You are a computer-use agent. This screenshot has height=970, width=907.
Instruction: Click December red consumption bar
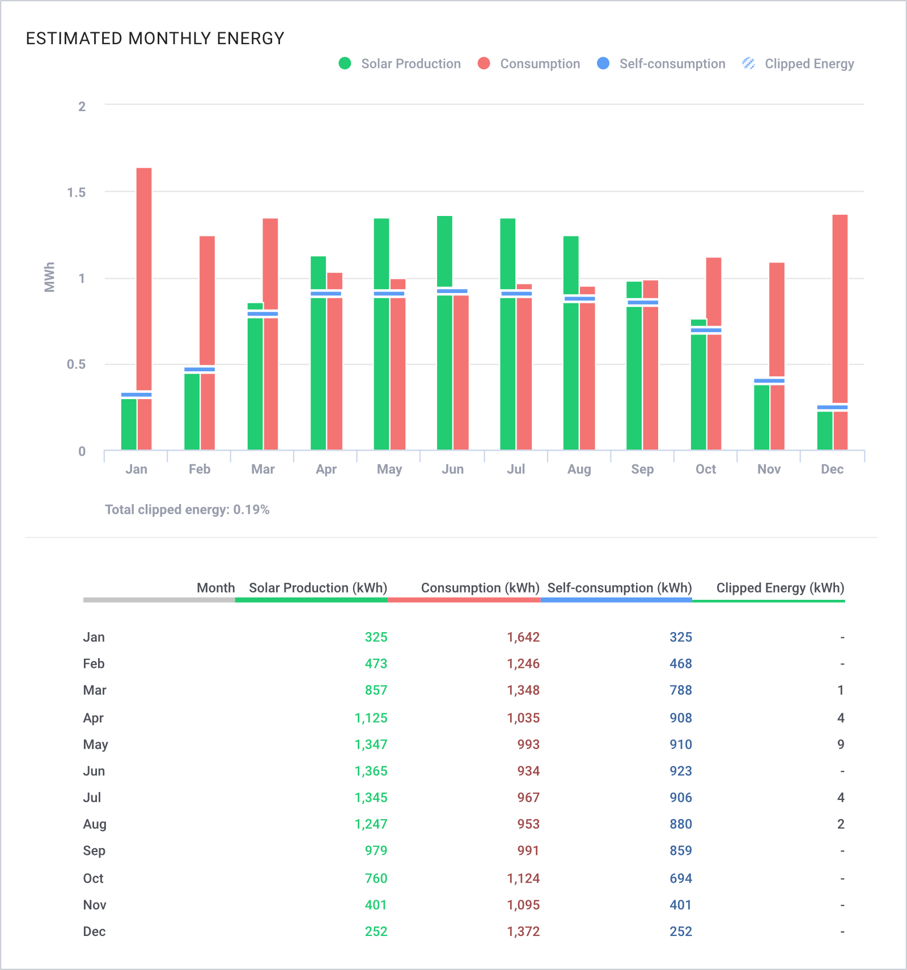[840, 309]
